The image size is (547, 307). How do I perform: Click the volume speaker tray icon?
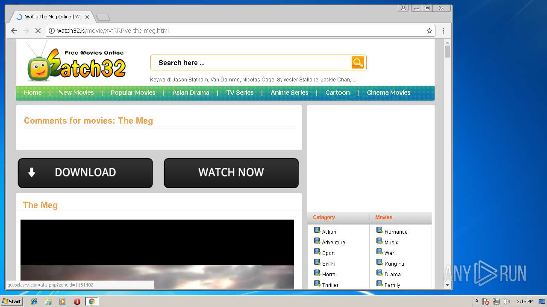pos(506,301)
